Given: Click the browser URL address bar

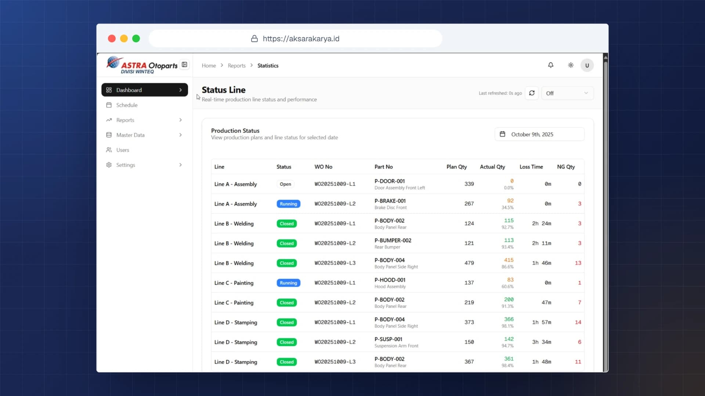Looking at the screenshot, I should tap(295, 38).
